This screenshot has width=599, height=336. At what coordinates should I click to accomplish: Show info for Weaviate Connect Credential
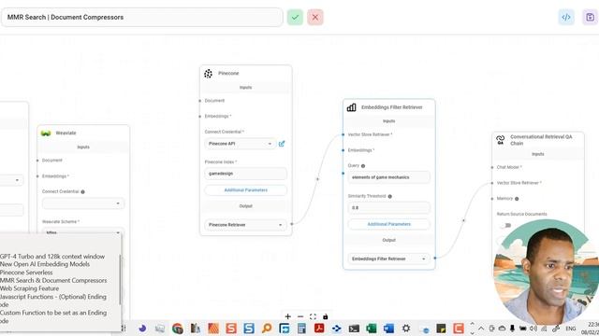82,191
